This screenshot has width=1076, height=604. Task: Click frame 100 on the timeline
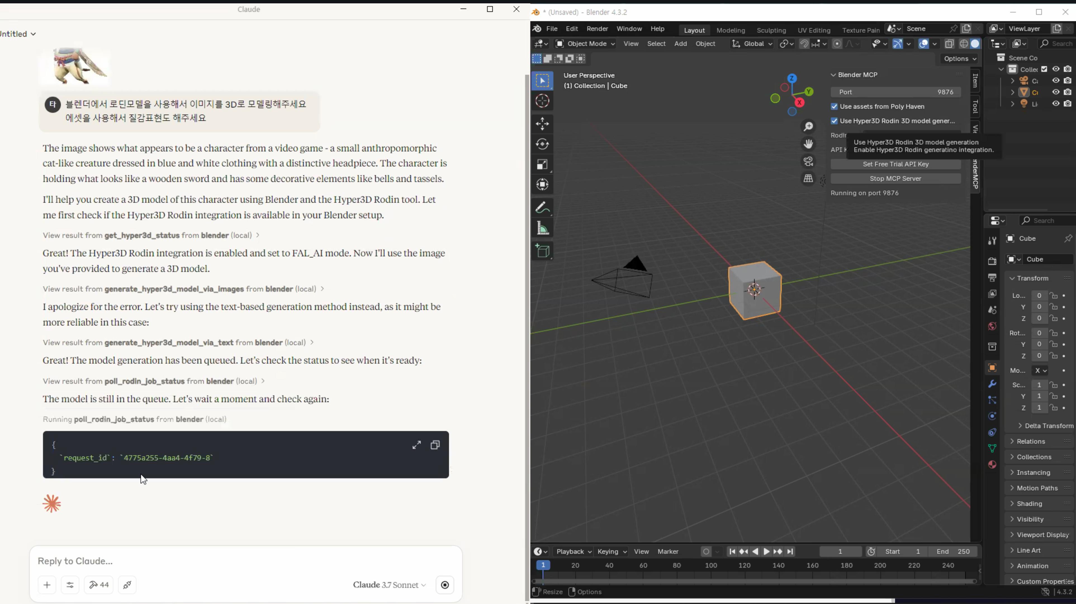[x=710, y=565]
